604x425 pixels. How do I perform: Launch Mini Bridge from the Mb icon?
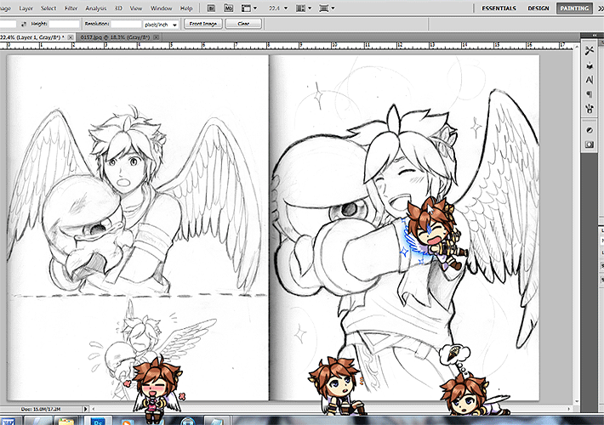coord(229,8)
